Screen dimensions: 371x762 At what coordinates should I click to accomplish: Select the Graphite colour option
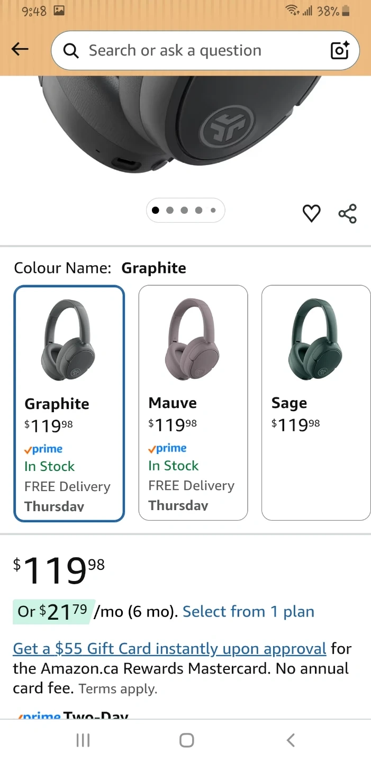pos(69,403)
